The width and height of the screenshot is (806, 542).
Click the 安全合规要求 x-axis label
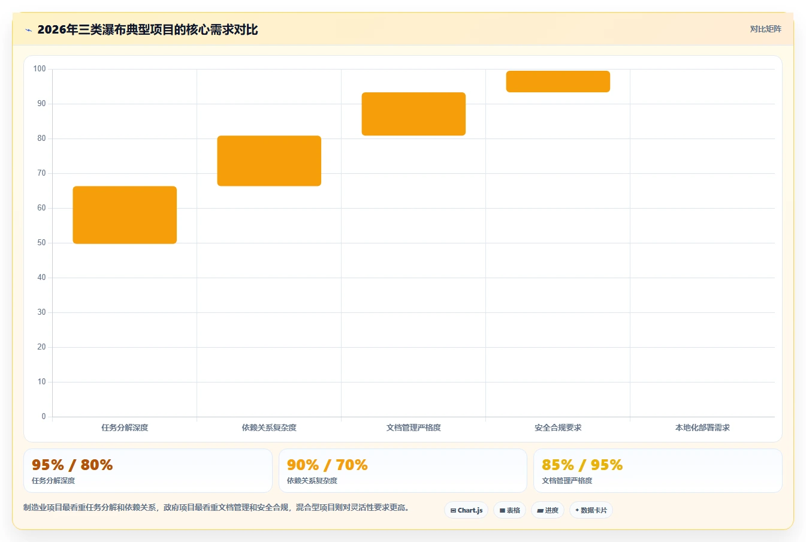tap(558, 427)
